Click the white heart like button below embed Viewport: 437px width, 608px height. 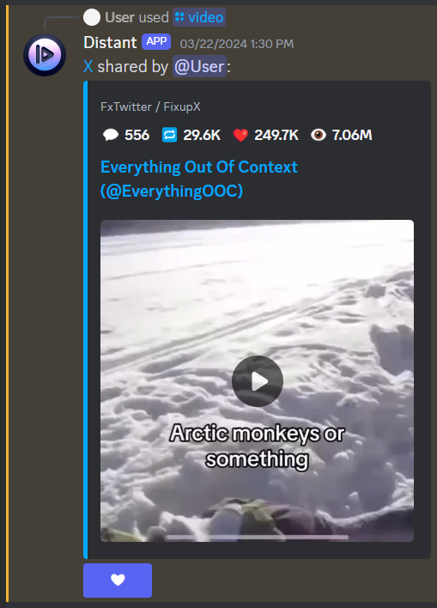click(118, 581)
